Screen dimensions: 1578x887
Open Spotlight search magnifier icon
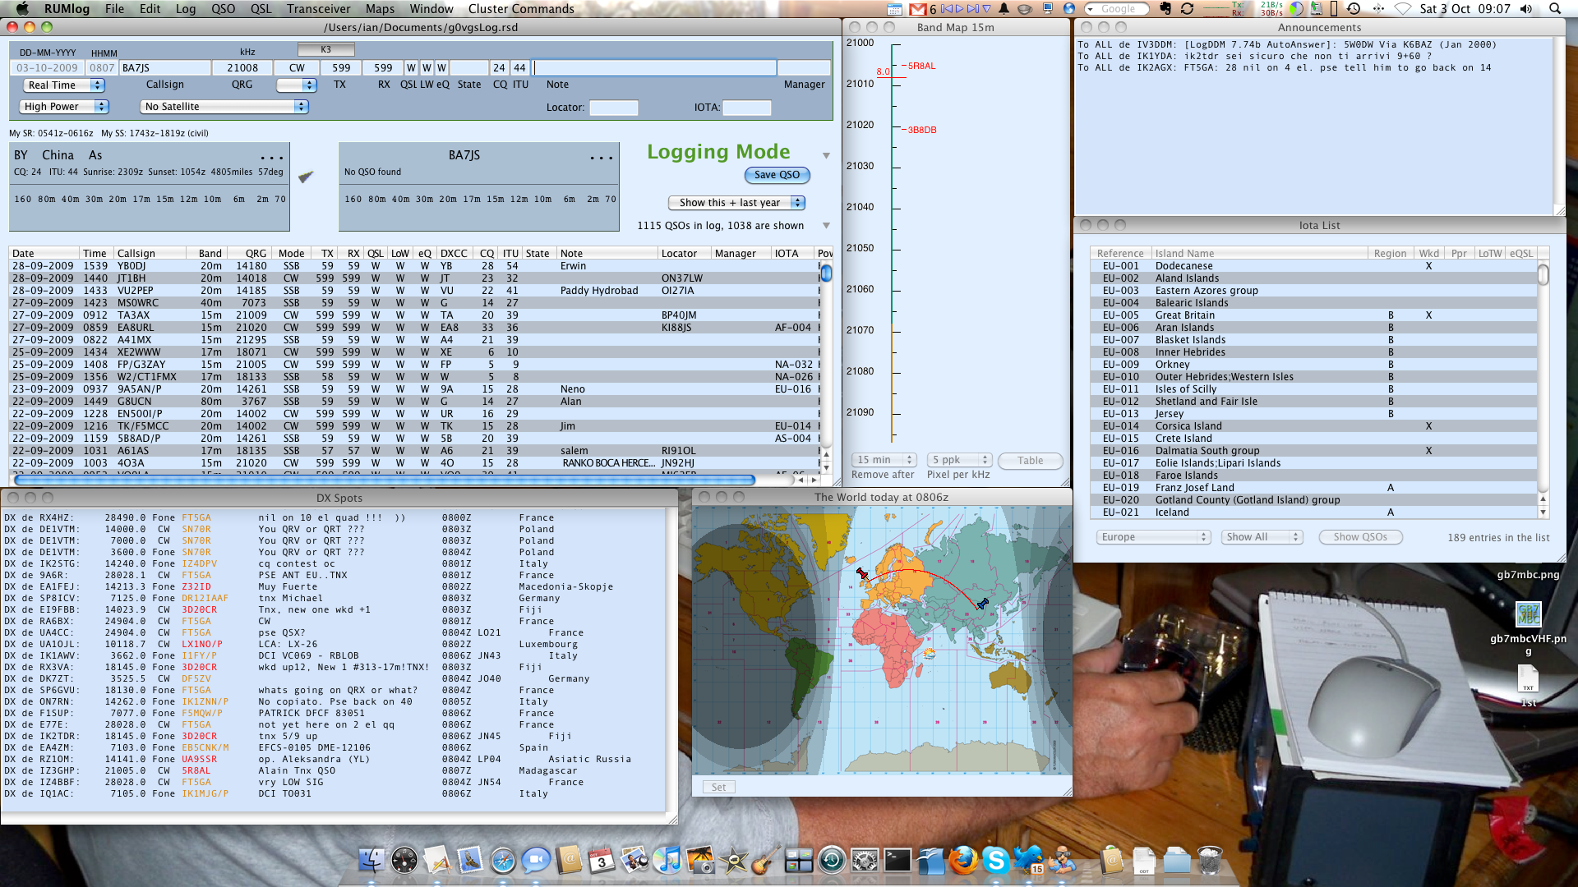pos(1555,9)
